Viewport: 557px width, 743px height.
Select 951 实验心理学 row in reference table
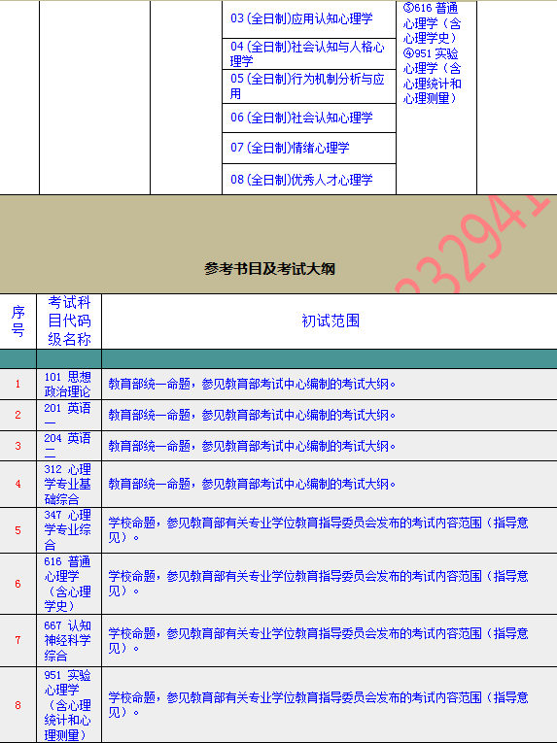tap(278, 704)
